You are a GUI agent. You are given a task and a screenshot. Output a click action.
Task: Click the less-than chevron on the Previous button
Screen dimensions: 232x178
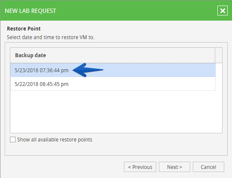(130, 167)
